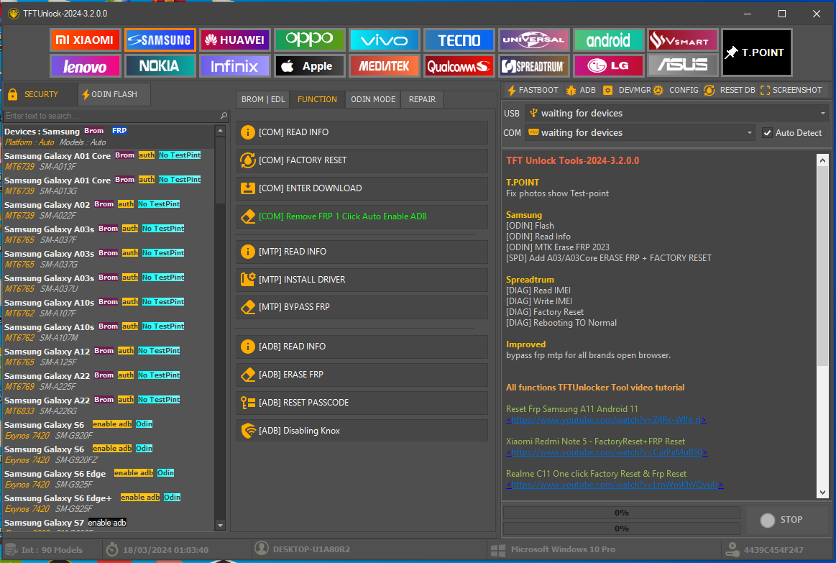Viewport: 836px width, 563px height.
Task: Select the Spreadtrum chipset button
Action: click(x=533, y=66)
